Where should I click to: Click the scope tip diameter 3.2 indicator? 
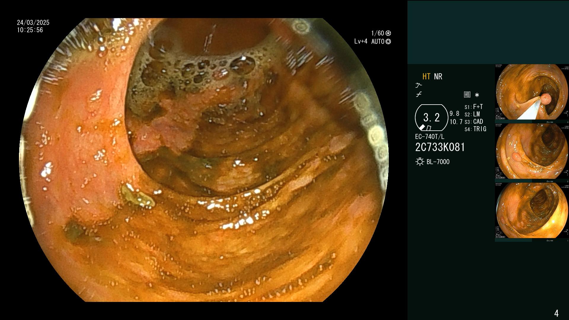[431, 118]
